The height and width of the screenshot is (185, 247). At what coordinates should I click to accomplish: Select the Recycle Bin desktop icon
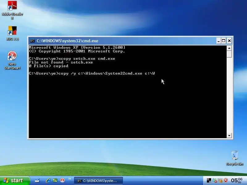234,158
